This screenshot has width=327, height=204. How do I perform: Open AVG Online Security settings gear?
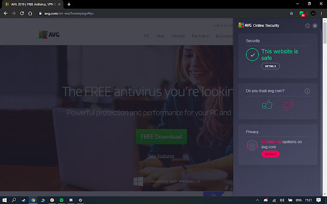pyautogui.click(x=308, y=25)
